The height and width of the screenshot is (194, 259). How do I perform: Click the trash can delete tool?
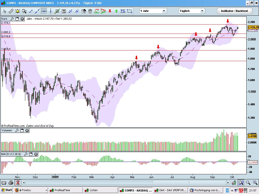(x=90, y=11)
